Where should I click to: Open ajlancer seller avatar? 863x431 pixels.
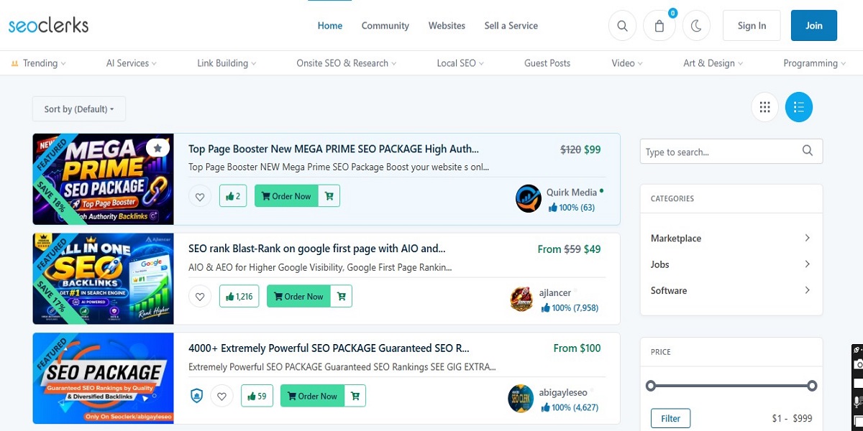pyautogui.click(x=522, y=299)
